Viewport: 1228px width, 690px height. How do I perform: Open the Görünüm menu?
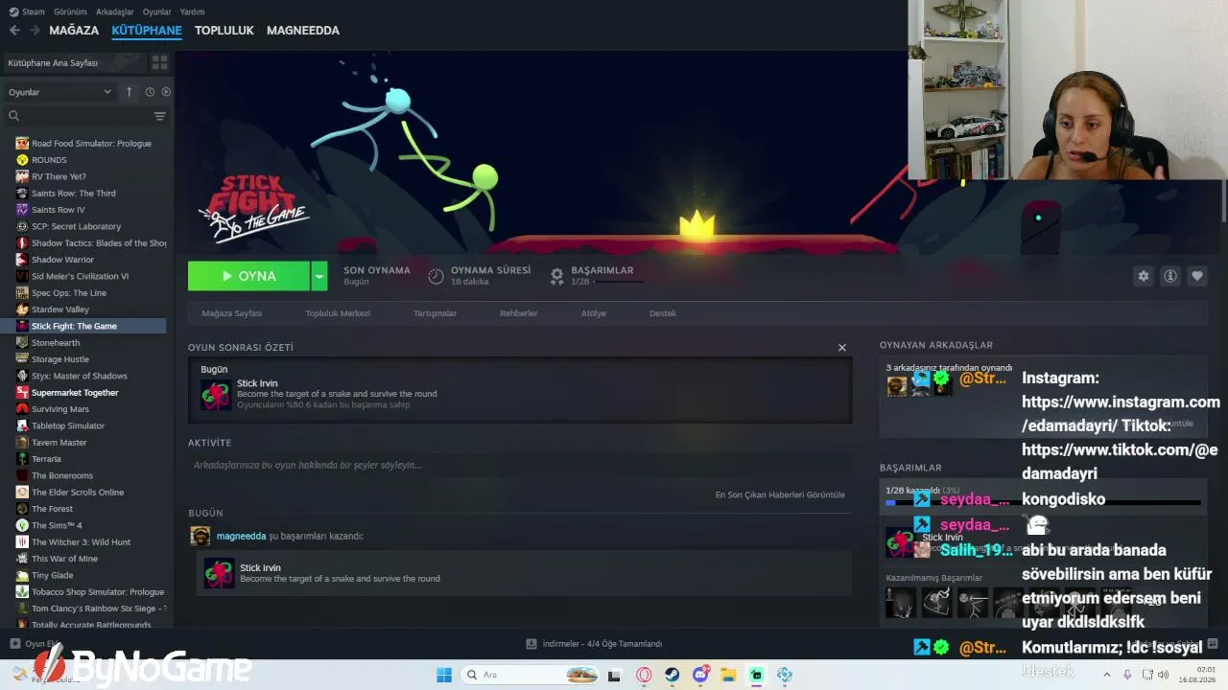click(x=70, y=11)
